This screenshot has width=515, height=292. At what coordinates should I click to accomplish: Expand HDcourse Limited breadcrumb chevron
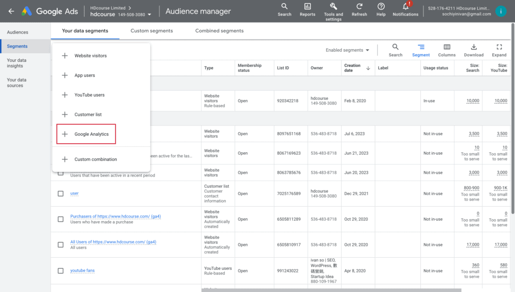pyautogui.click(x=130, y=8)
